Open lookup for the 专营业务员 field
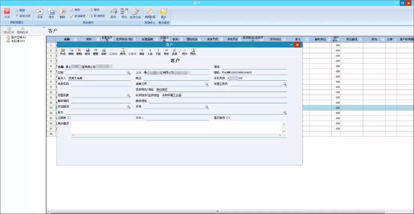 click(x=285, y=84)
